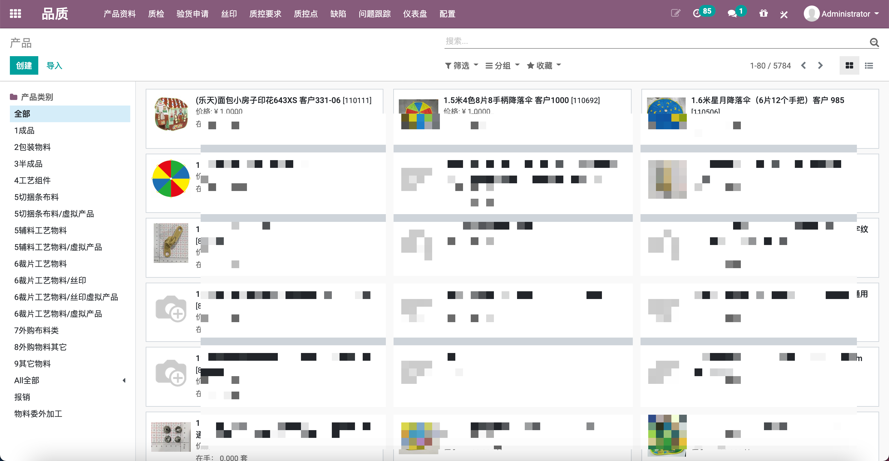This screenshot has width=889, height=461.
Task: Open the 分组 group-by dropdown
Action: (x=503, y=65)
